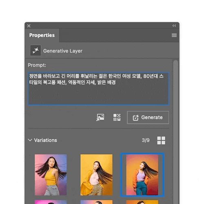This screenshot has height=204, width=204.
Task: Open the Properties panel flyout menu
Action: [174, 35]
